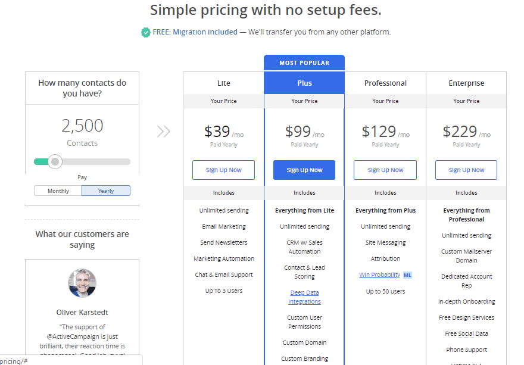The height and width of the screenshot is (365, 524).
Task: Select the Lite plan column header
Action: tap(223, 83)
